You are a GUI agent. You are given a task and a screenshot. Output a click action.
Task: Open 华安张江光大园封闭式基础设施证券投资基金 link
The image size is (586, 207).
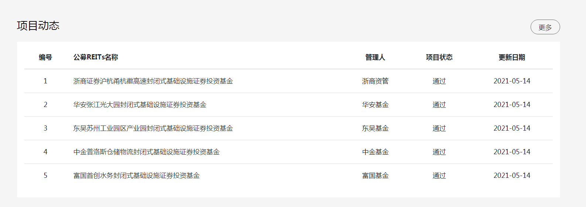(x=140, y=105)
